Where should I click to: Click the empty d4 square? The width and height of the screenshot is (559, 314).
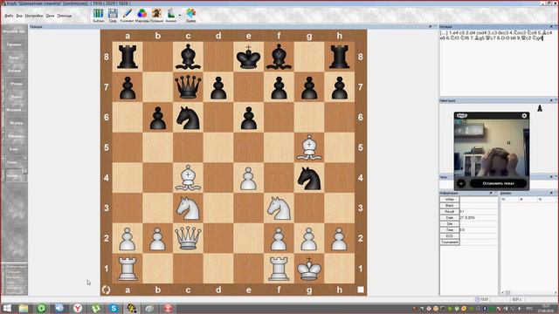[x=218, y=178]
